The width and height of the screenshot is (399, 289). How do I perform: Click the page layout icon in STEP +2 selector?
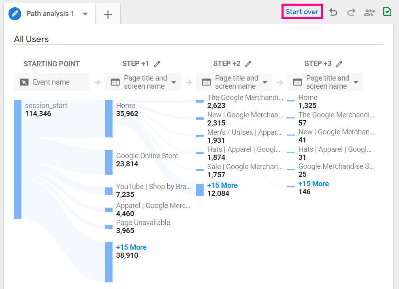click(206, 82)
